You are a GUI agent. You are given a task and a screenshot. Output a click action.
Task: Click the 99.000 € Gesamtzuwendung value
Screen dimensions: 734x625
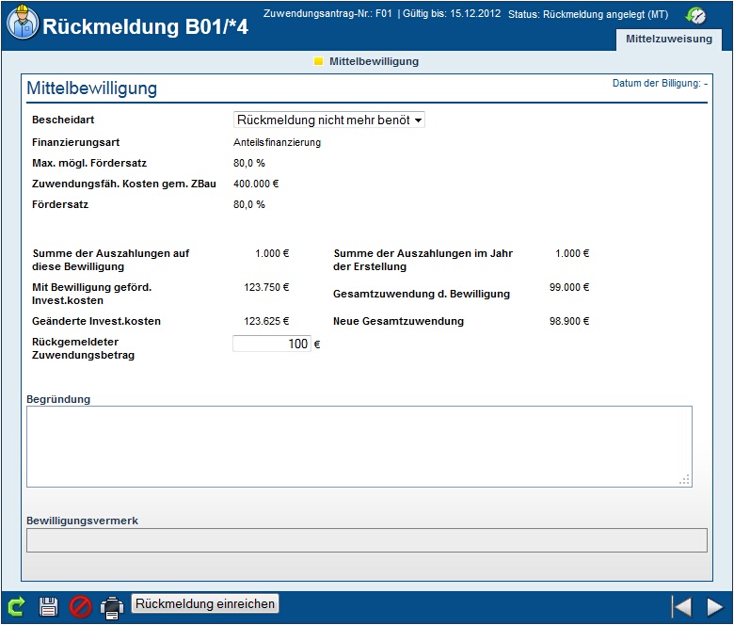[569, 287]
